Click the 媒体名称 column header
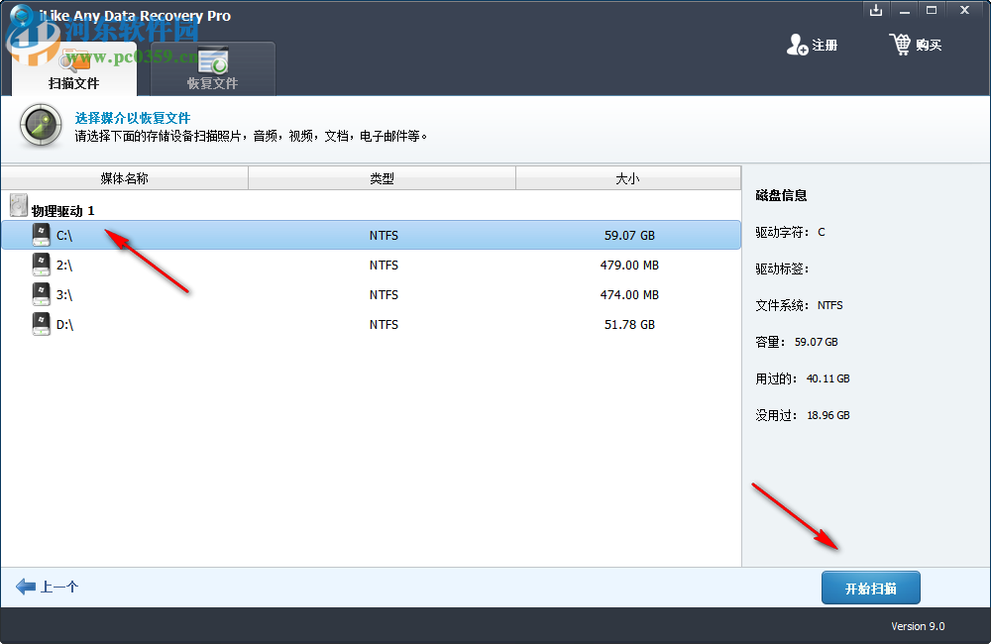 pos(126,178)
